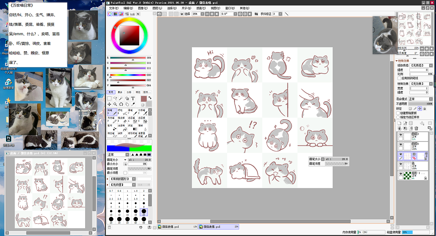This screenshot has height=236, width=436.
Task: Select the magic wand tool
Action: click(121, 98)
